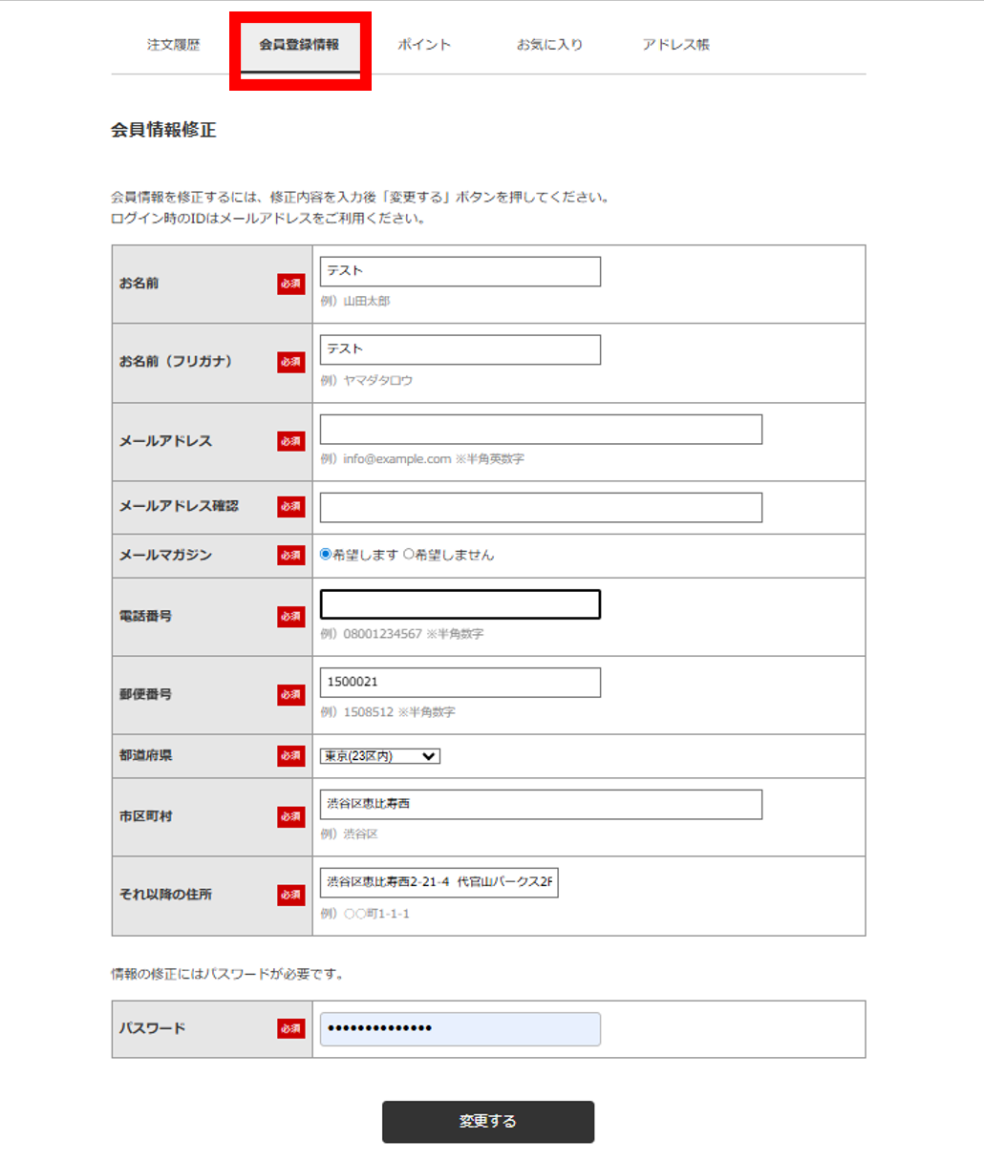The height and width of the screenshot is (1161, 984).
Task: Switch to the アドレス帳 tab
Action: pos(674,44)
